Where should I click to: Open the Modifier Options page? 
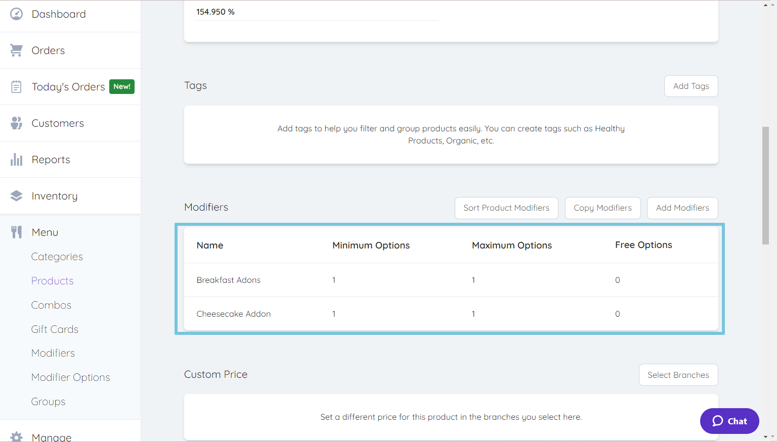point(70,377)
